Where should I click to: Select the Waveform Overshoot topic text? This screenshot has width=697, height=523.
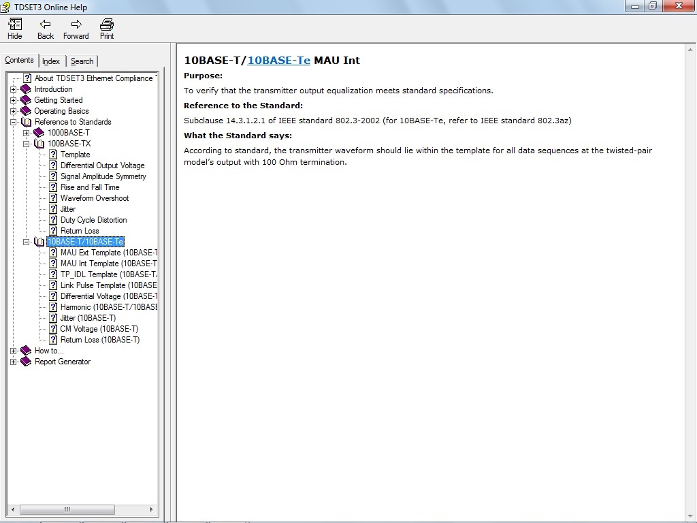coord(95,198)
